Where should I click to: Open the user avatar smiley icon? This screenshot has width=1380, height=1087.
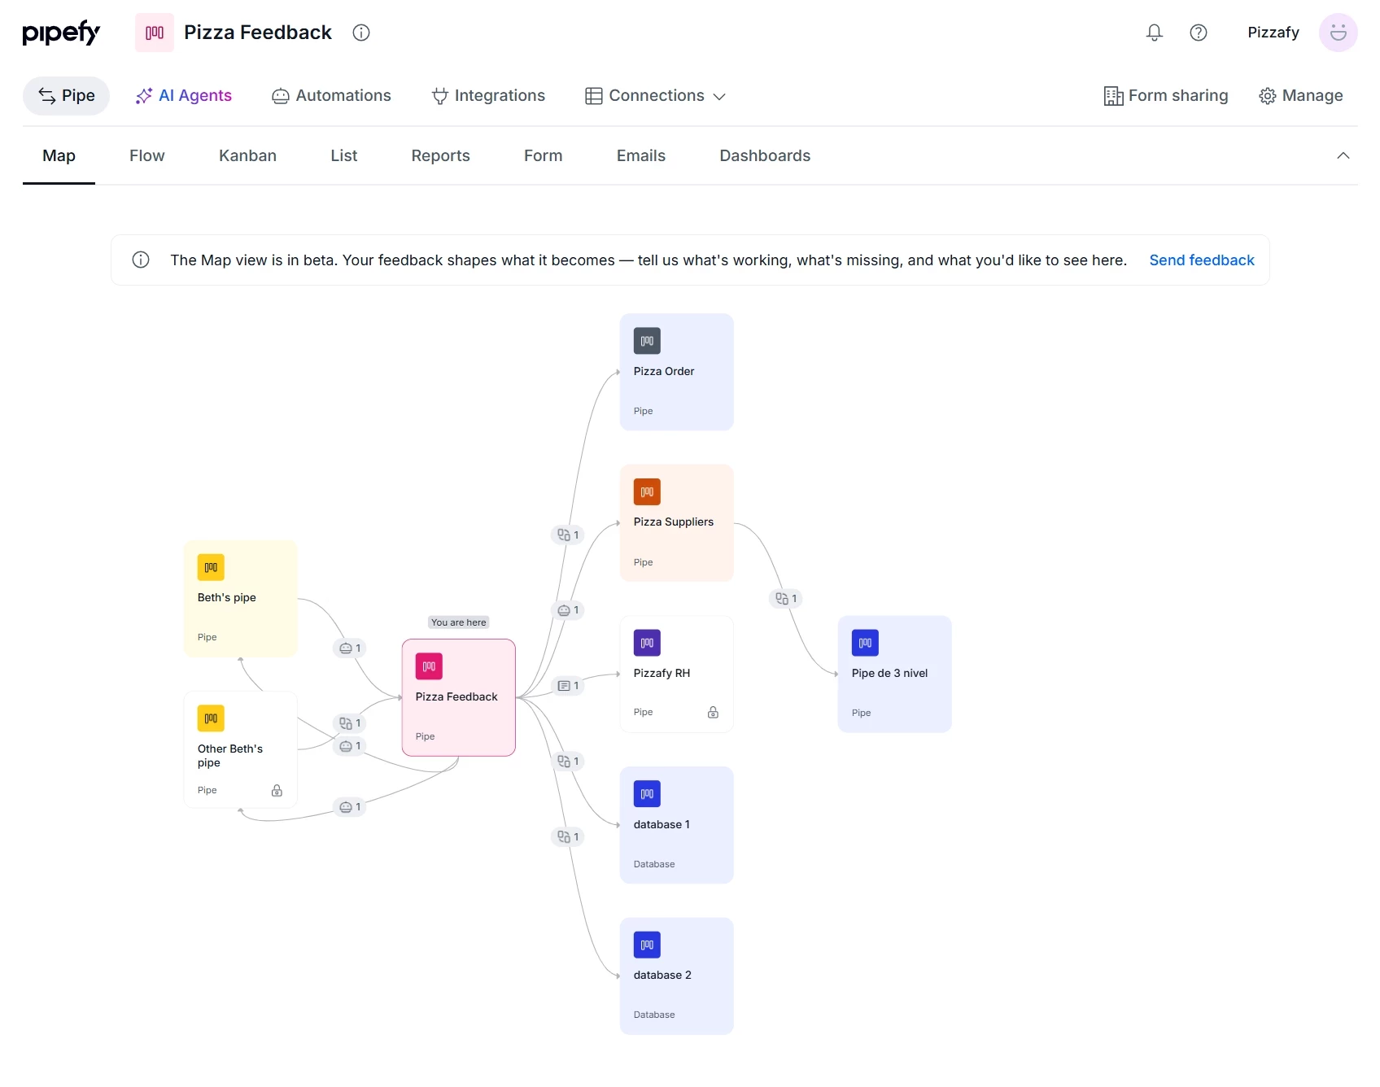1338,33
